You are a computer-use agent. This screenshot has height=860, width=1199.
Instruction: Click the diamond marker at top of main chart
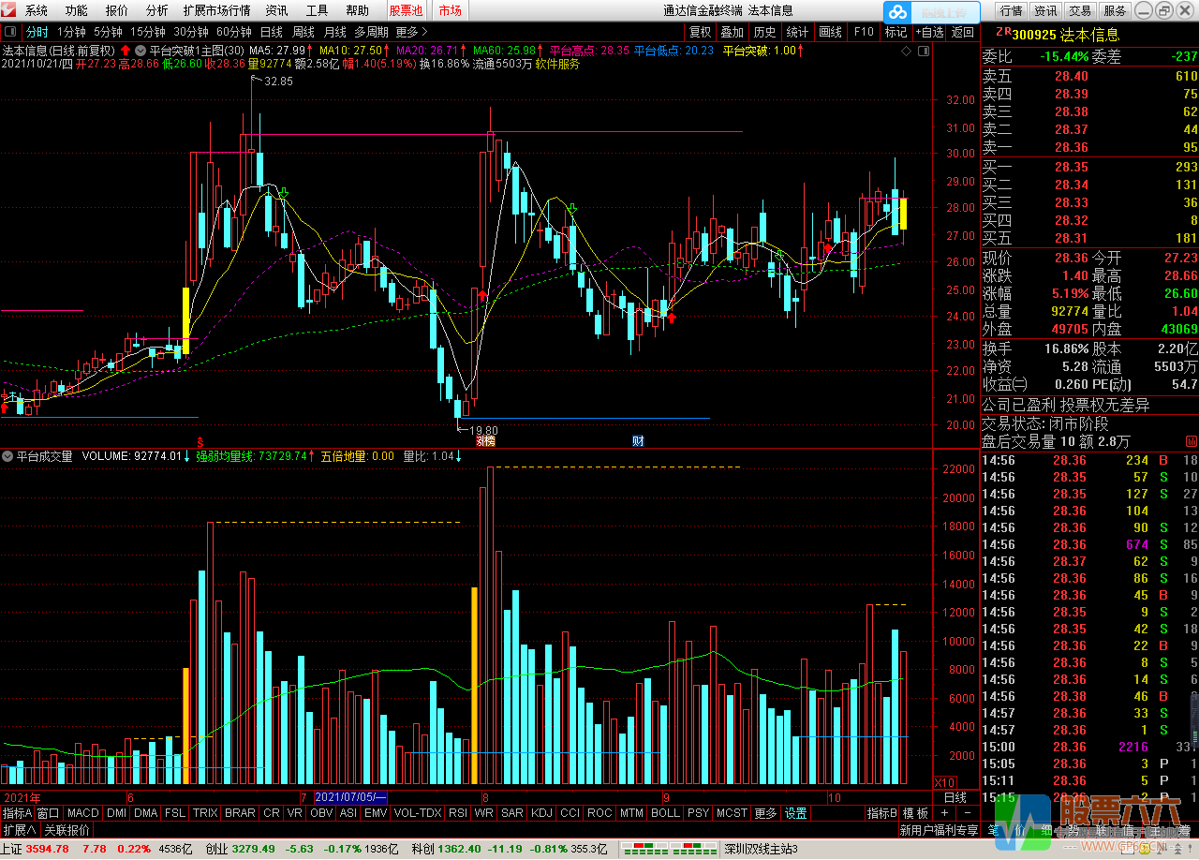[x=907, y=52]
